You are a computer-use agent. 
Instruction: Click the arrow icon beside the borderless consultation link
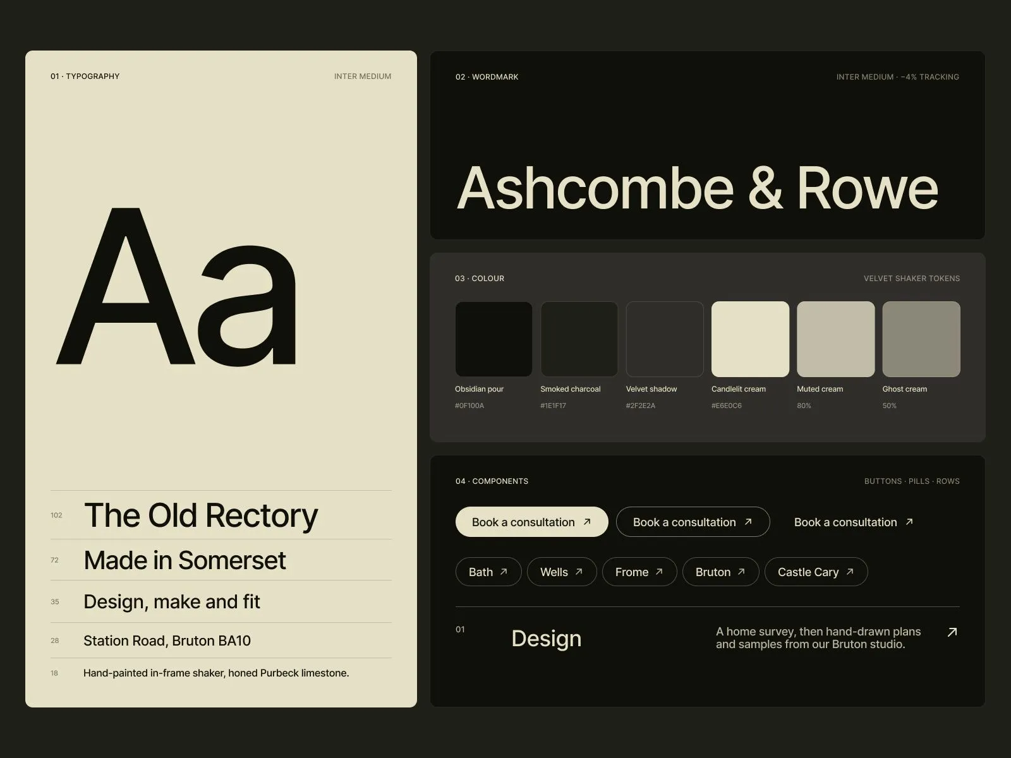coord(909,522)
